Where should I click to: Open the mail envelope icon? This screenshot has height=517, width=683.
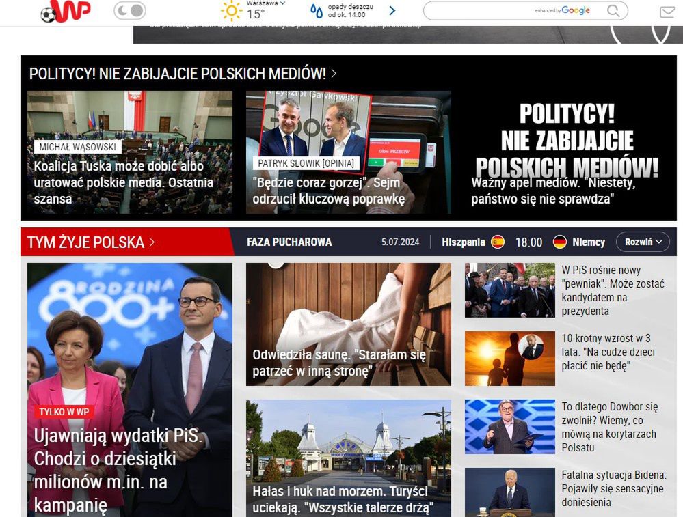coord(667,12)
